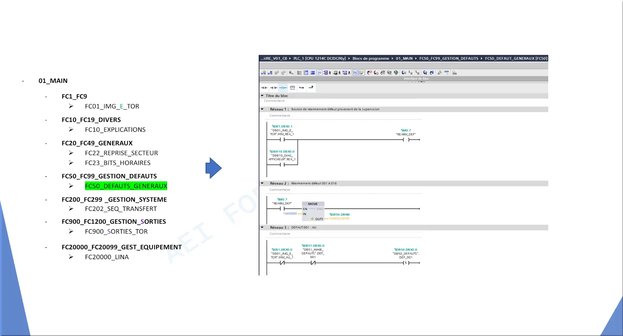Screen dimensions: 623x336
Task: Open 01_MAIN in the breadcrumb path
Action: click(404, 58)
